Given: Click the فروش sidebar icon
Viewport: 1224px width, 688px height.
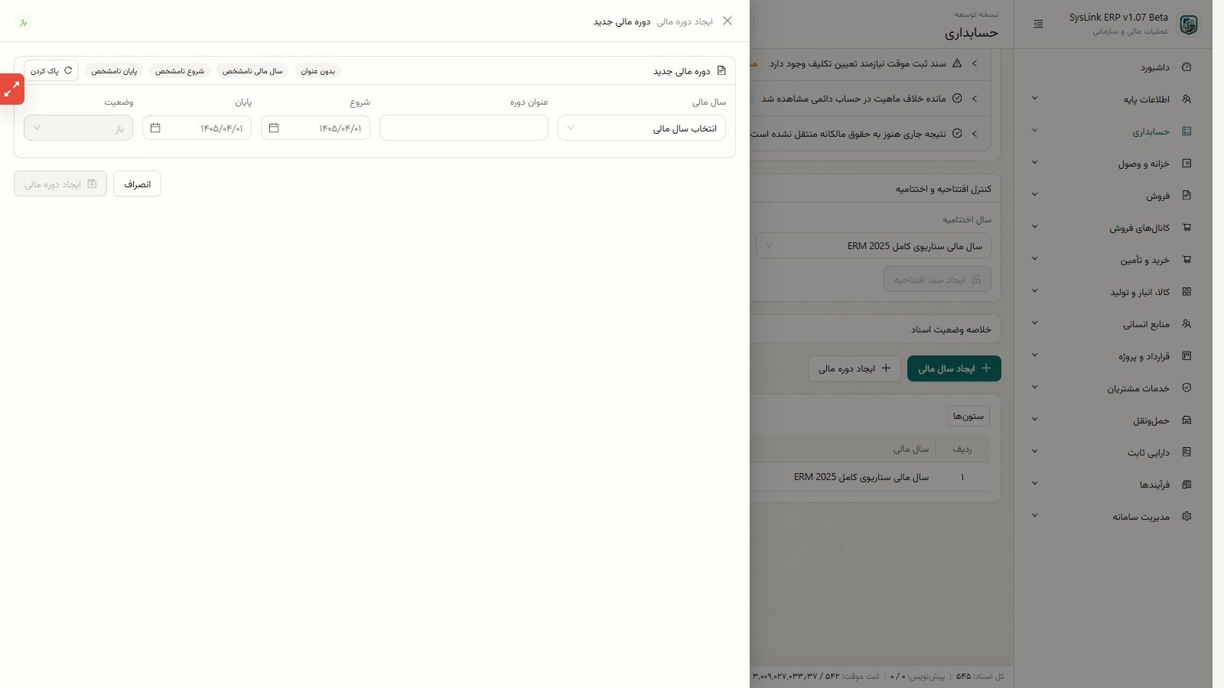Looking at the screenshot, I should click(1187, 196).
